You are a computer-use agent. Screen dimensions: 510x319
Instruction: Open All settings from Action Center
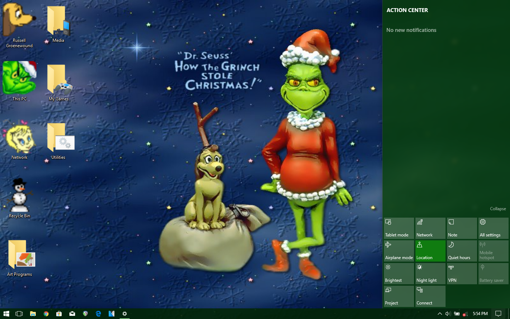493,228
